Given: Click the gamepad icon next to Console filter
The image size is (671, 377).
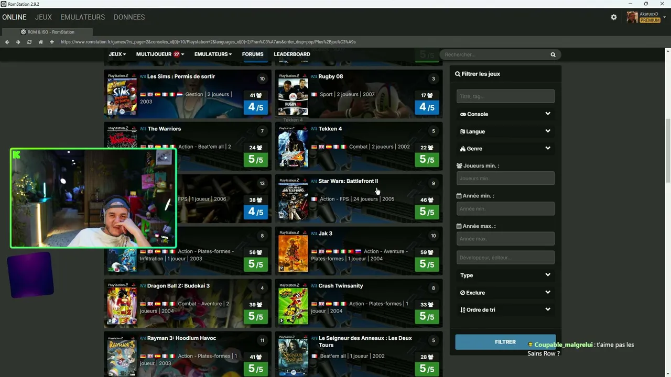Looking at the screenshot, I should point(463,114).
